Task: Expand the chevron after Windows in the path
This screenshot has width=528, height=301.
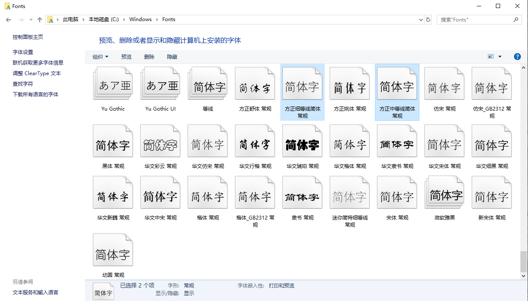Action: (x=157, y=19)
